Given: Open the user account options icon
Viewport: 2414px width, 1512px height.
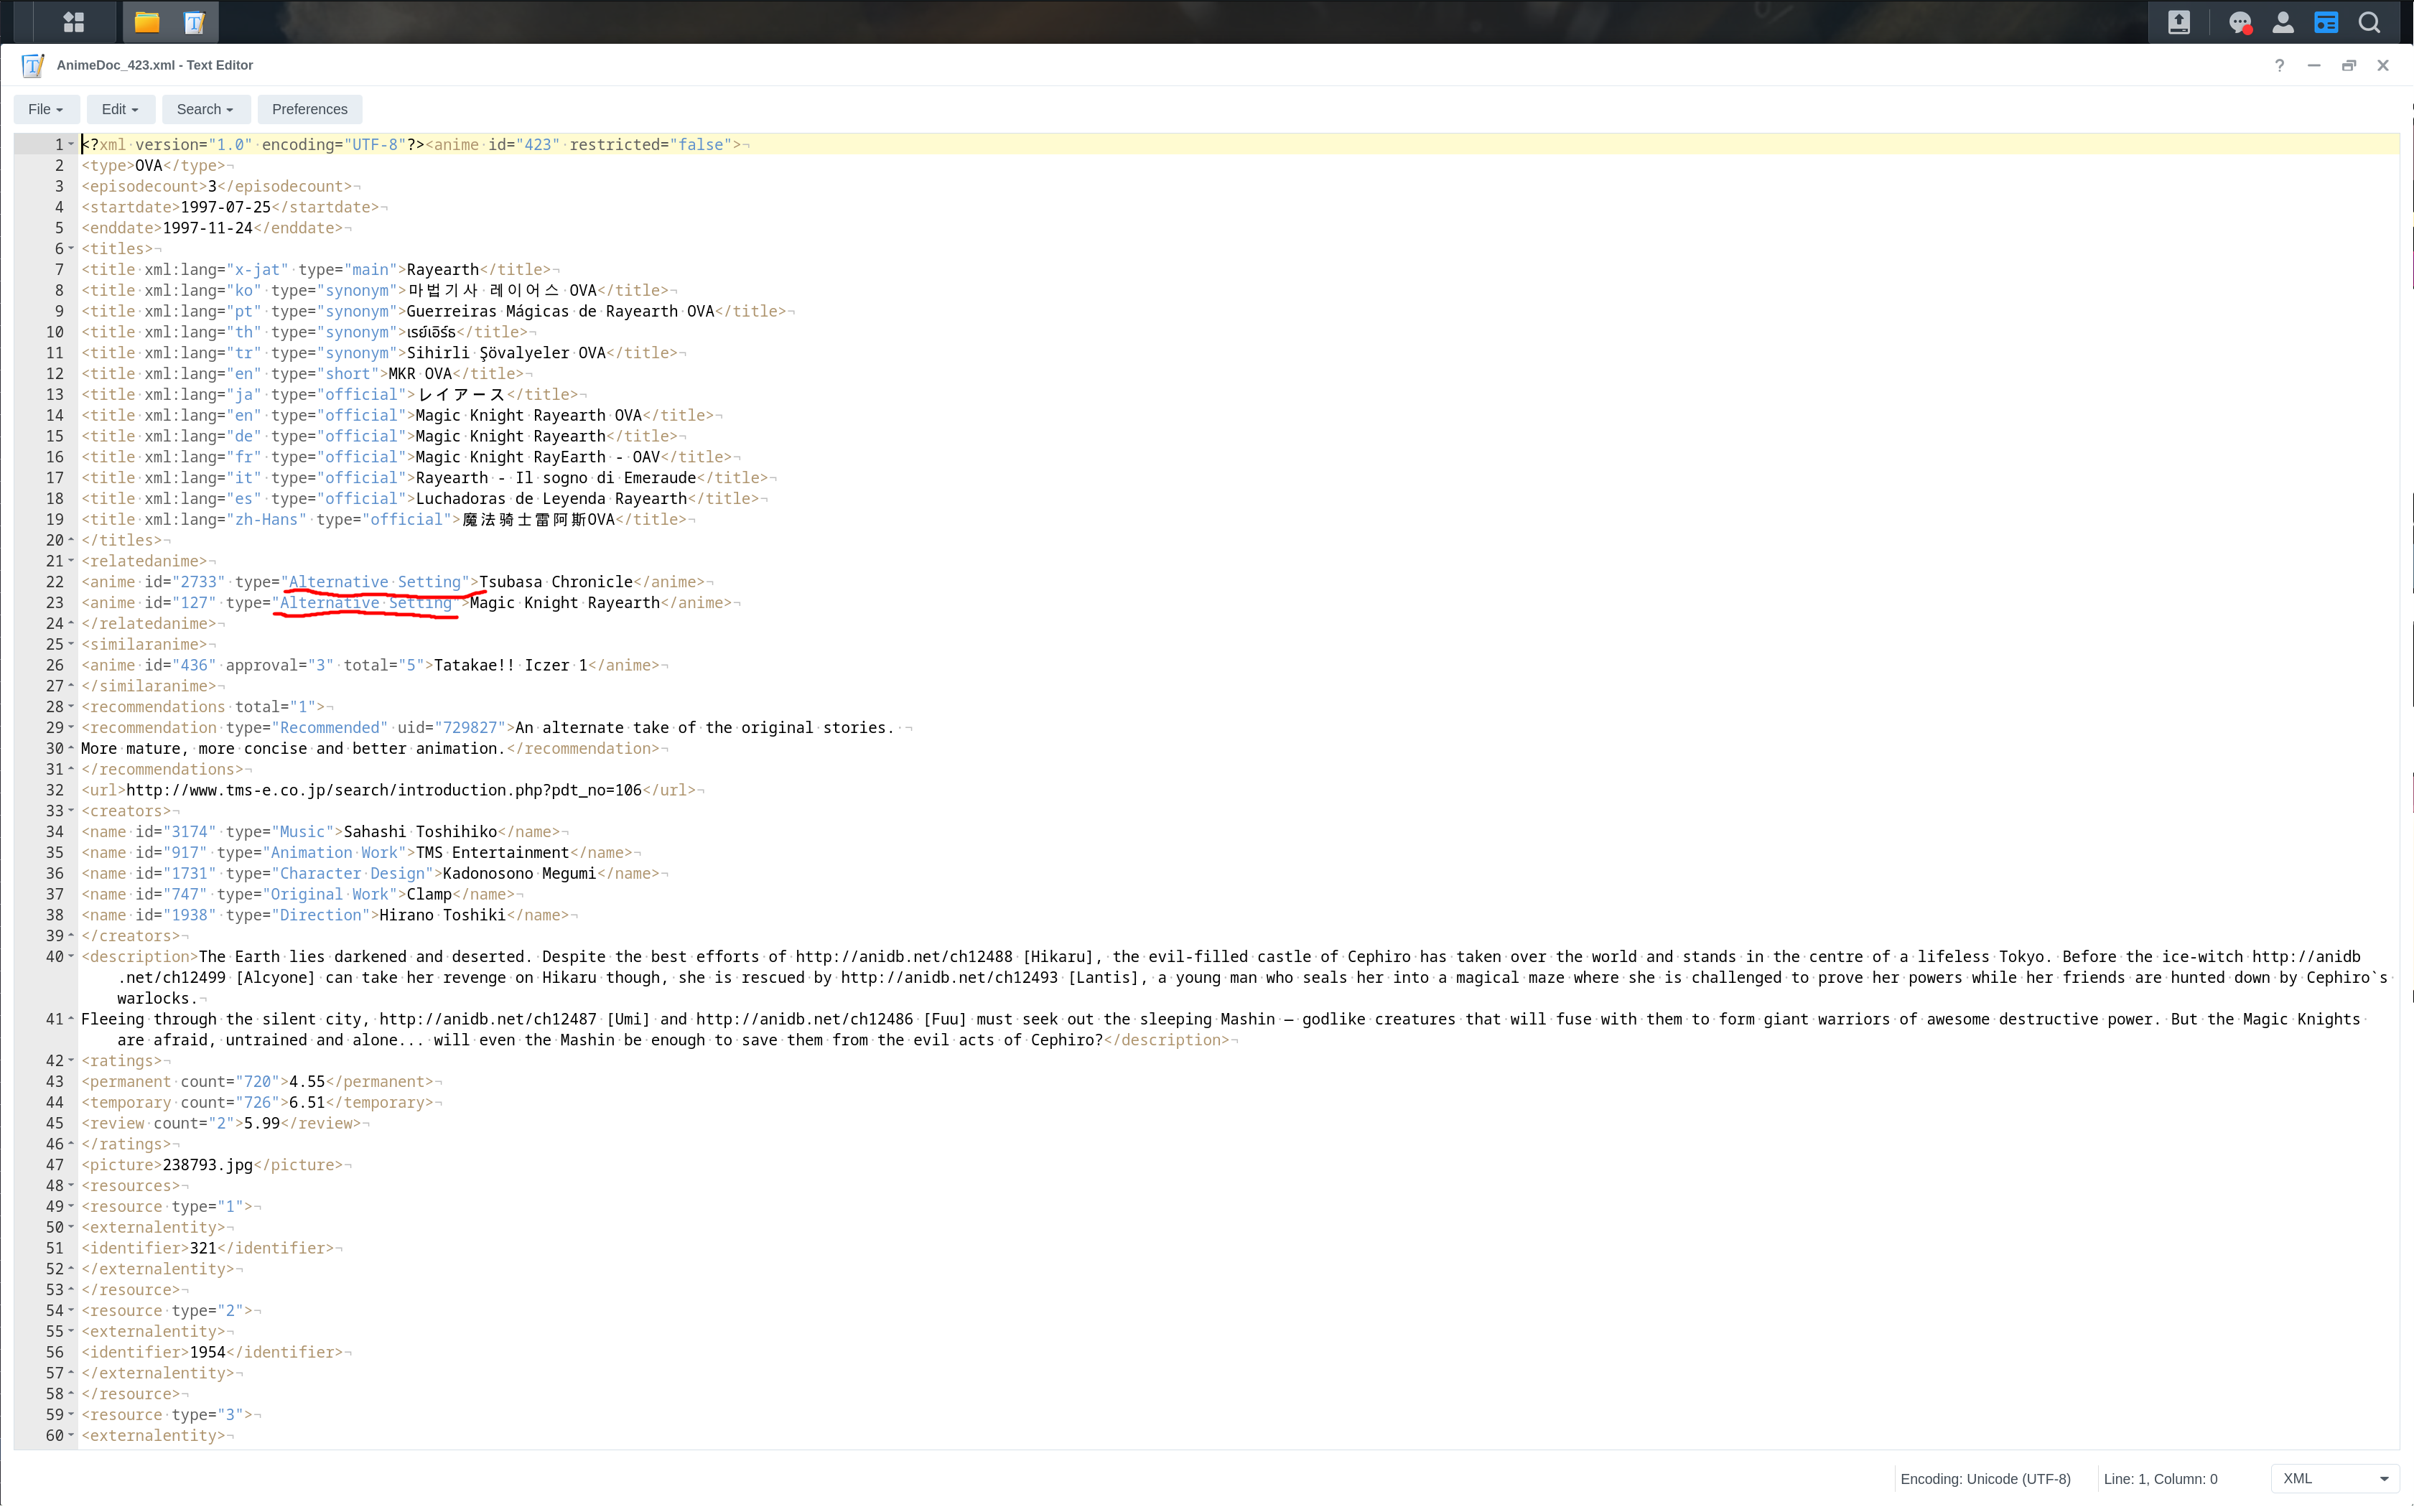Looking at the screenshot, I should click(2283, 22).
